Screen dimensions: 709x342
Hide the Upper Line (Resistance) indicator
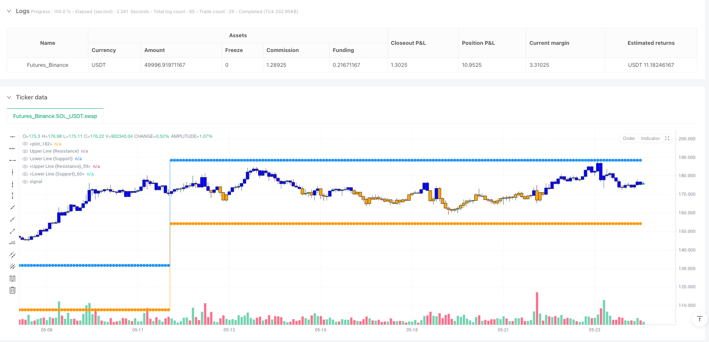pyautogui.click(x=25, y=151)
